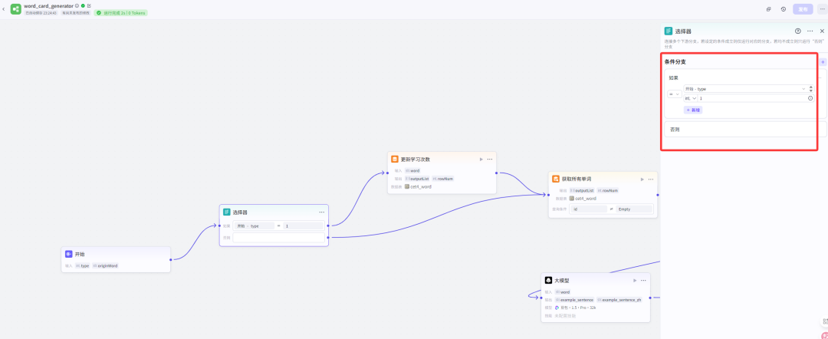Screen dimensions: 828x339
Task: Open the equals operator dropdown in condition
Action: (x=673, y=94)
